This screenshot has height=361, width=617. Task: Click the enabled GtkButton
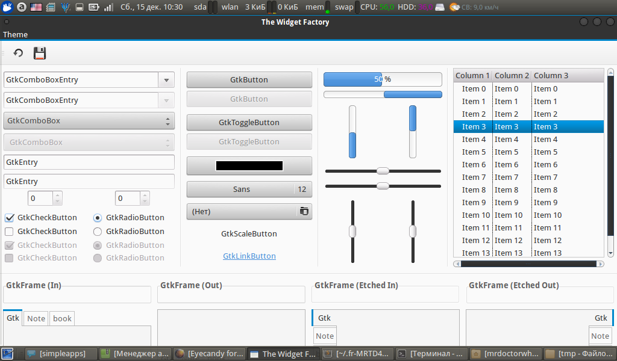tap(249, 80)
